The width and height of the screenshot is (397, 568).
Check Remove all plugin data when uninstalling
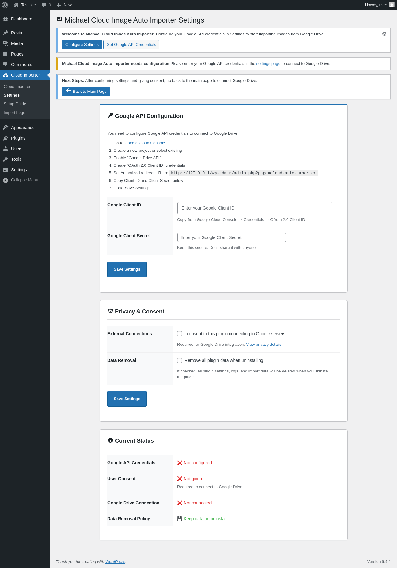(180, 360)
